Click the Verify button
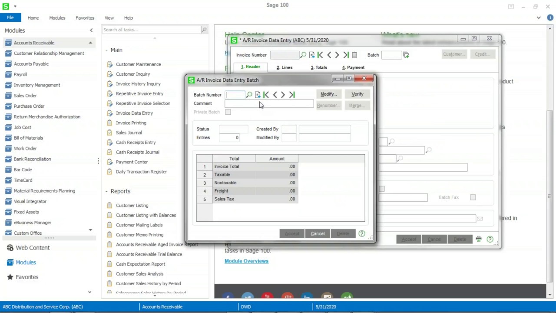Viewport: 556px width, 313px height. (x=357, y=94)
